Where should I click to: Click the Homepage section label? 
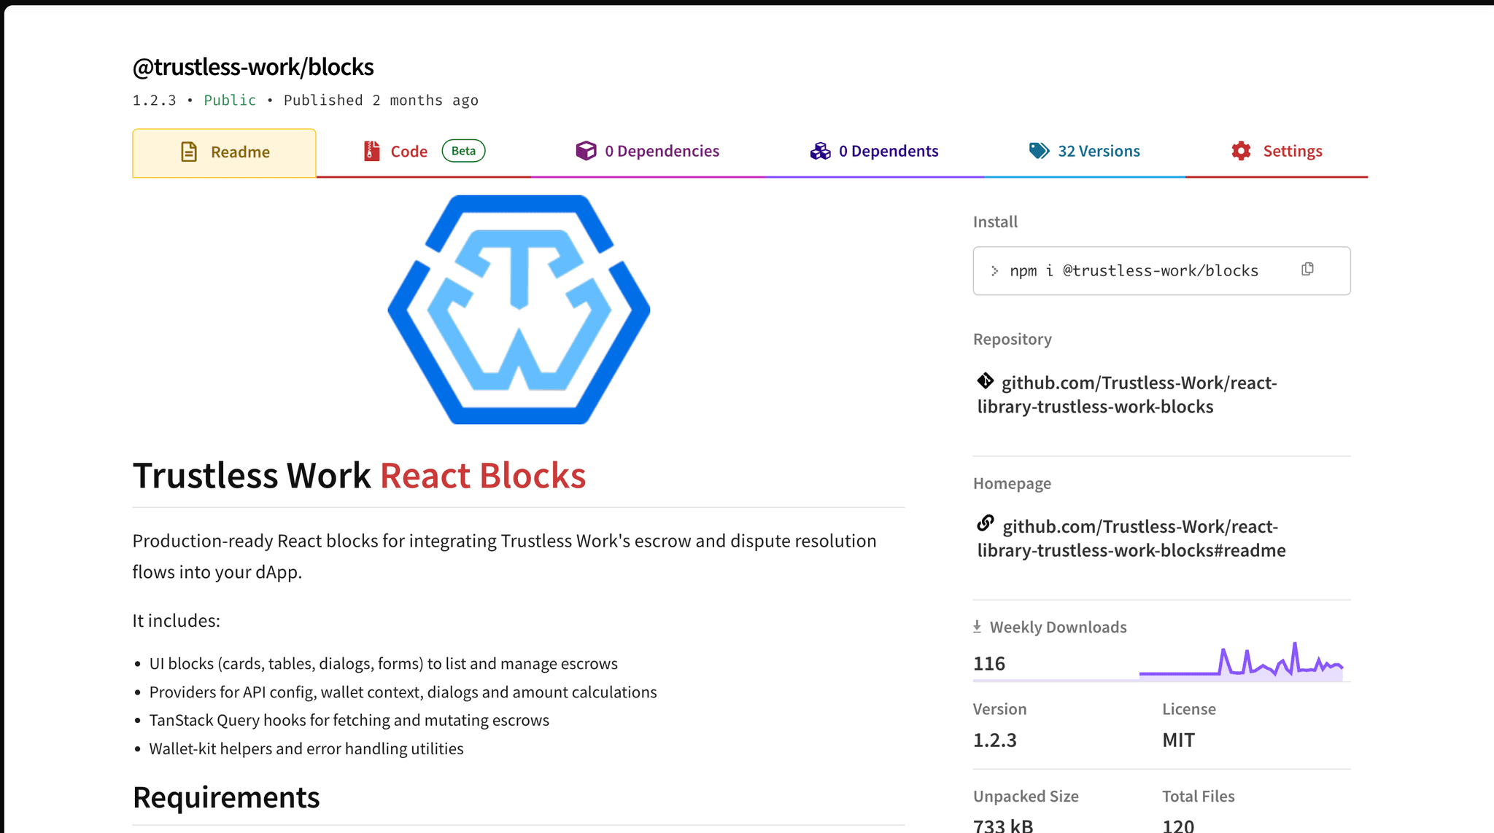pos(1012,483)
